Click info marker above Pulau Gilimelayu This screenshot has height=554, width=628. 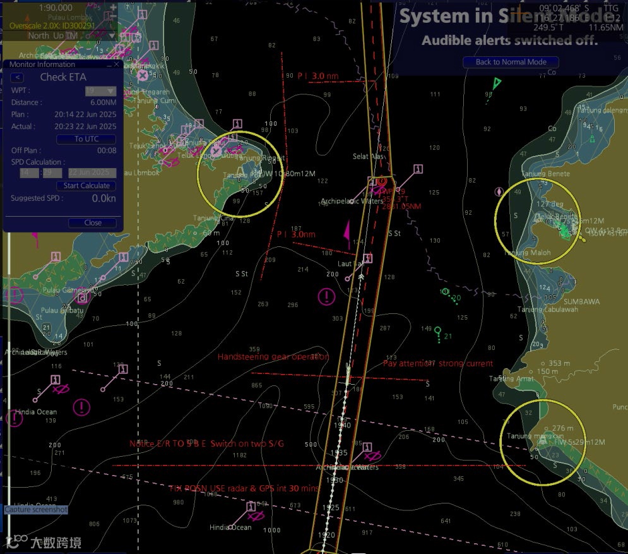tap(56, 256)
